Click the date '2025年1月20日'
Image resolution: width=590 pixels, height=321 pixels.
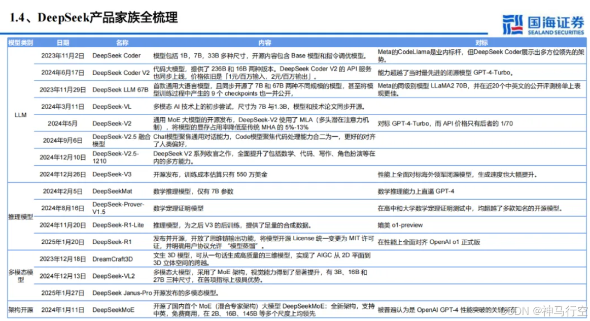coord(63,242)
